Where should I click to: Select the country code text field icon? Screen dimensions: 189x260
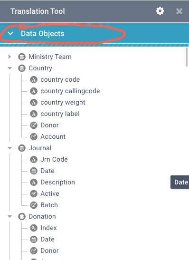pyautogui.click(x=34, y=80)
